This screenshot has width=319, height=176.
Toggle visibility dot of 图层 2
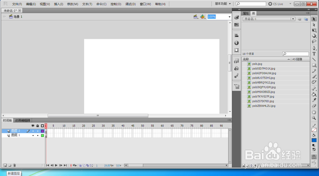coord(33,131)
